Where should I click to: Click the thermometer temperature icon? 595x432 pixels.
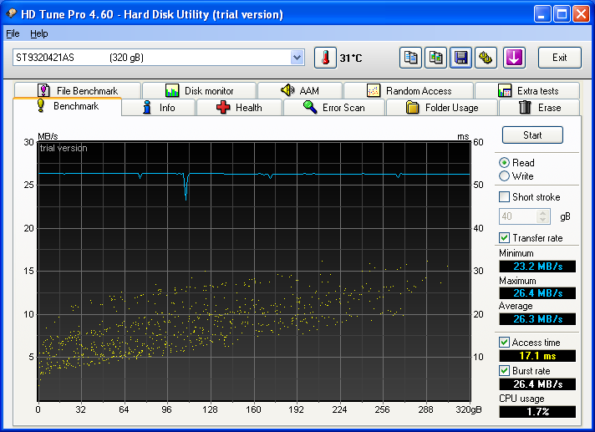click(x=324, y=58)
